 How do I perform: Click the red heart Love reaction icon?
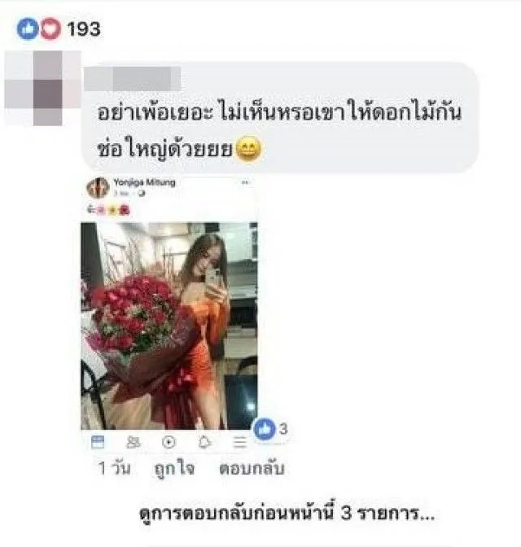tap(50, 28)
